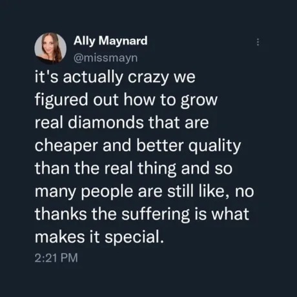
Task: Click the words "cheaper and better quality"
Action: click(x=138, y=146)
